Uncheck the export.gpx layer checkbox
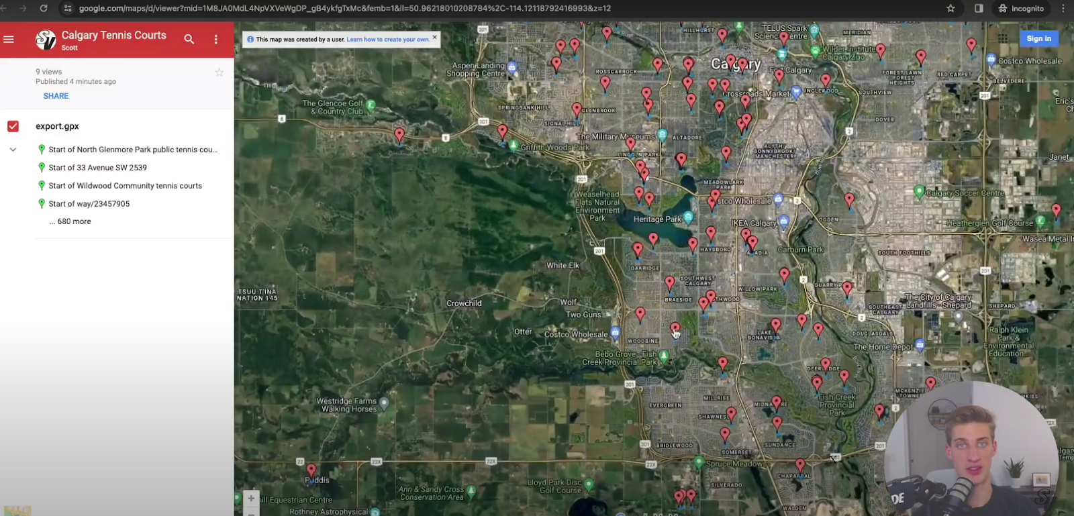 [x=13, y=126]
